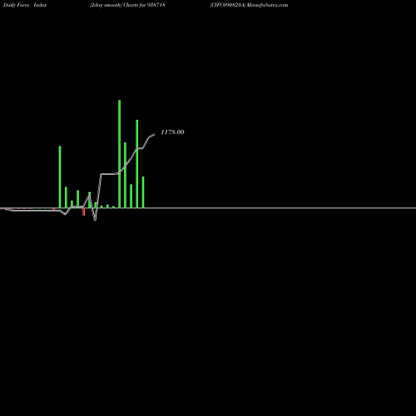Click the 1178.00 value label
The image size is (416, 416).
(x=172, y=132)
